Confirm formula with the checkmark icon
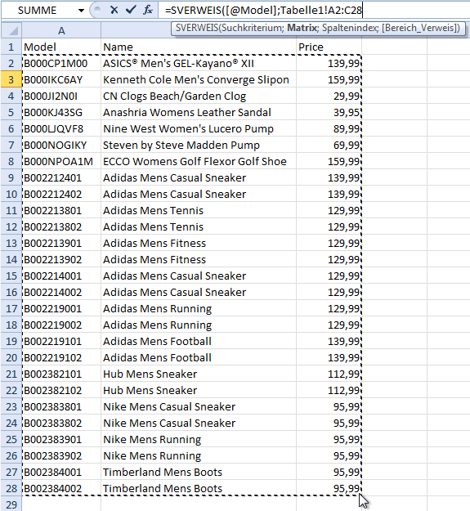 pos(131,10)
